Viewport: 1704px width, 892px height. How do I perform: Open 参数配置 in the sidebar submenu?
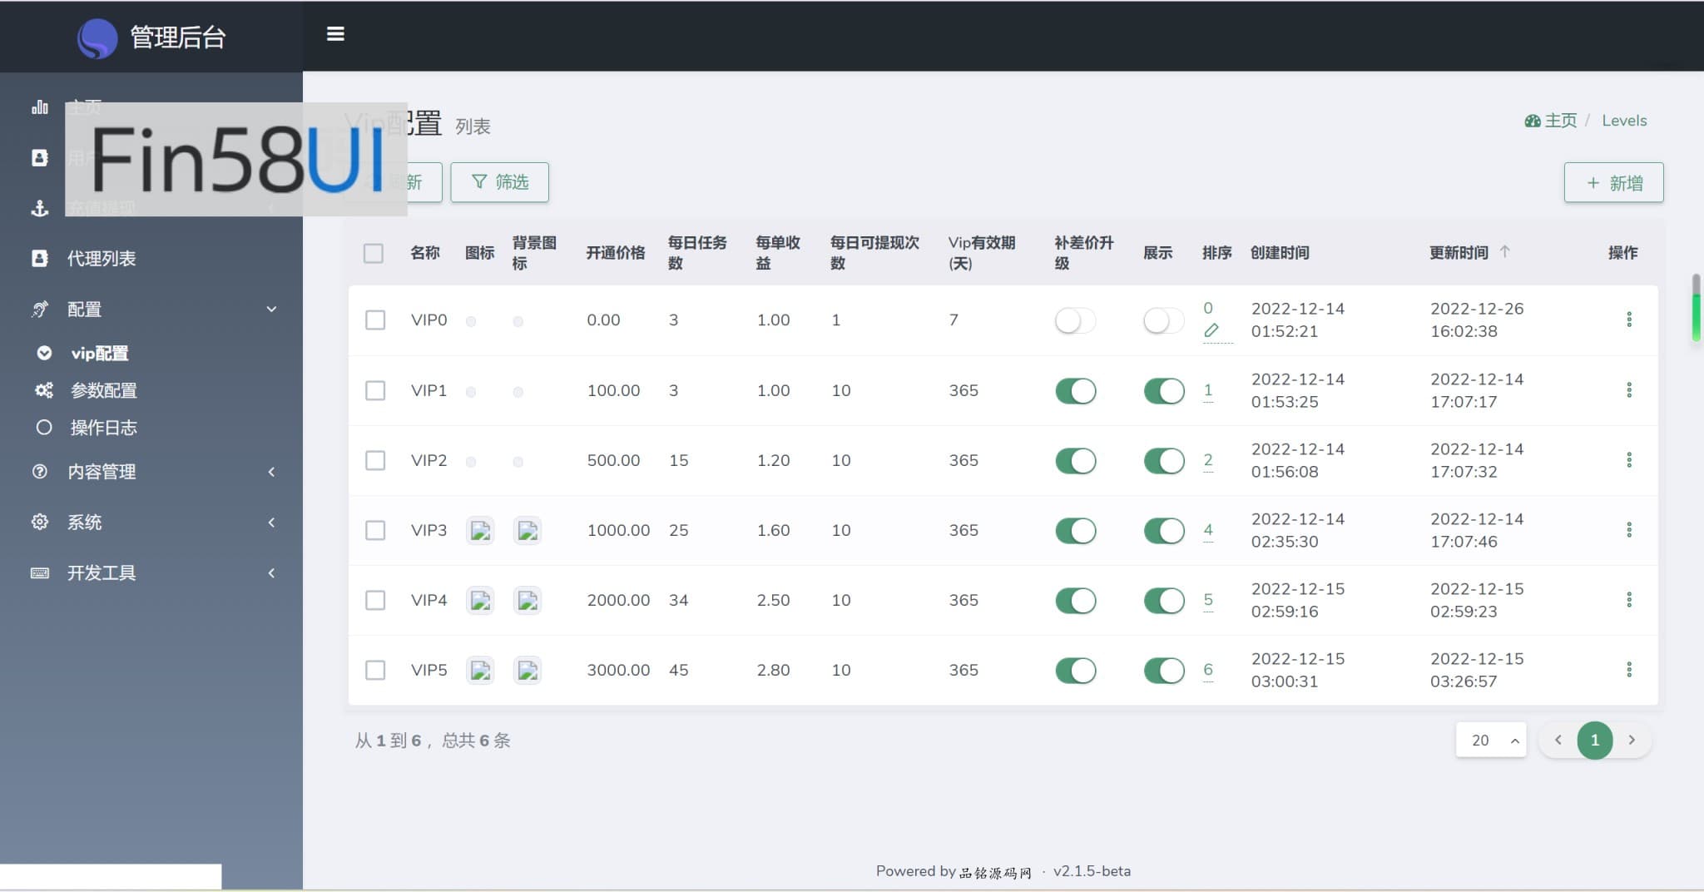coord(103,390)
